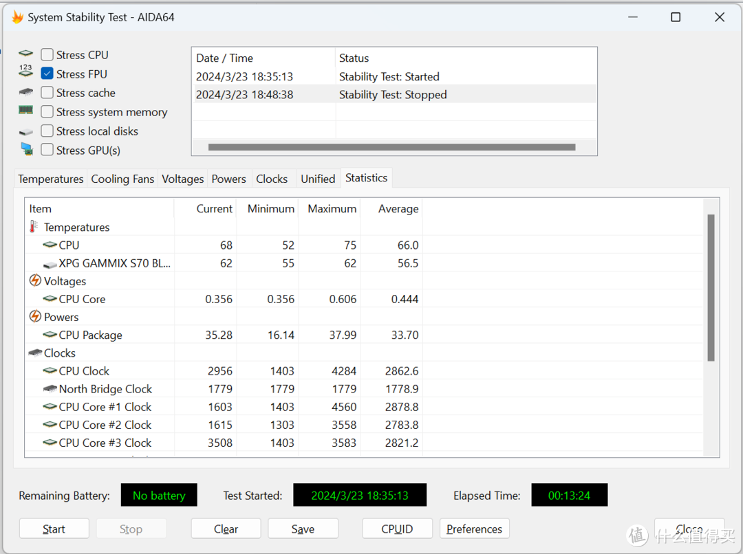Tick the Stress local disks checkbox
This screenshot has height=554, width=743.
pos(47,131)
